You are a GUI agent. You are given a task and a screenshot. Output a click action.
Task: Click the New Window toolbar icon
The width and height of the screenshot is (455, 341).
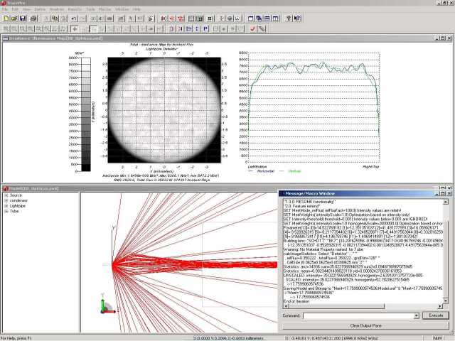click(x=251, y=18)
